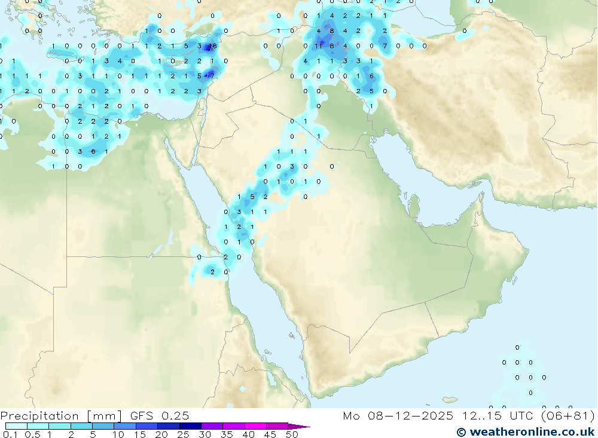The image size is (598, 438).
Task: Click the legend scale label "0.1"
Action: [x=10, y=434]
